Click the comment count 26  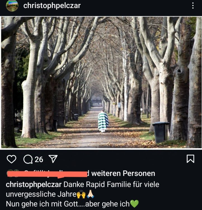point(39,159)
